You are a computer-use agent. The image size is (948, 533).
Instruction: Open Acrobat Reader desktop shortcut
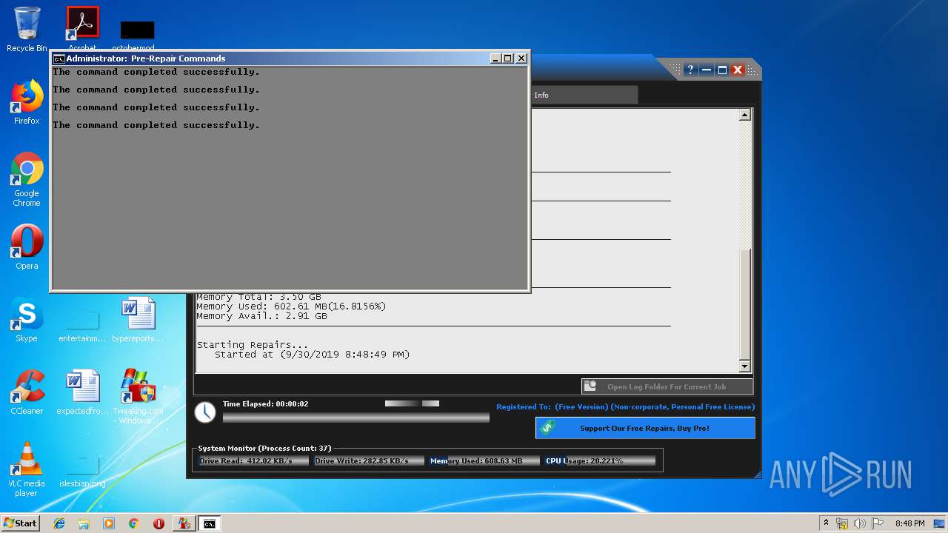point(82,28)
